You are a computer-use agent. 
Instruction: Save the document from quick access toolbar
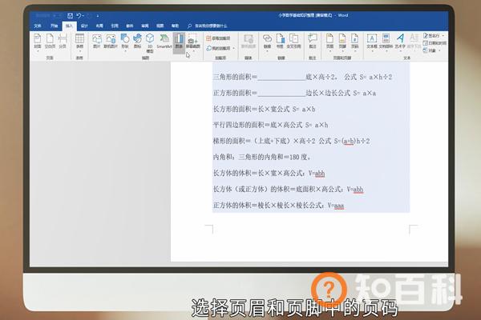[70, 16]
